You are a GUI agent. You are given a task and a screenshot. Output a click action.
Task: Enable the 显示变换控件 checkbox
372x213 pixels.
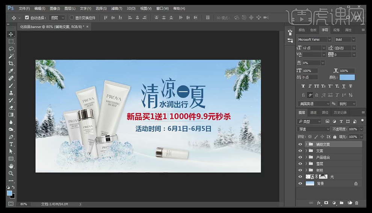pos(72,18)
